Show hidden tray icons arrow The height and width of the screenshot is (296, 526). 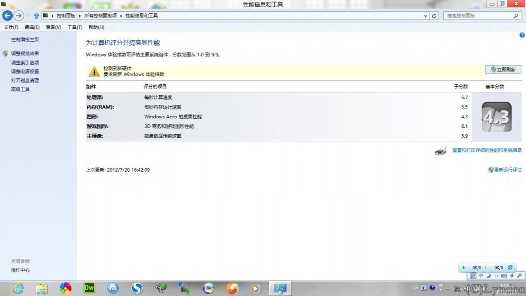448,288
